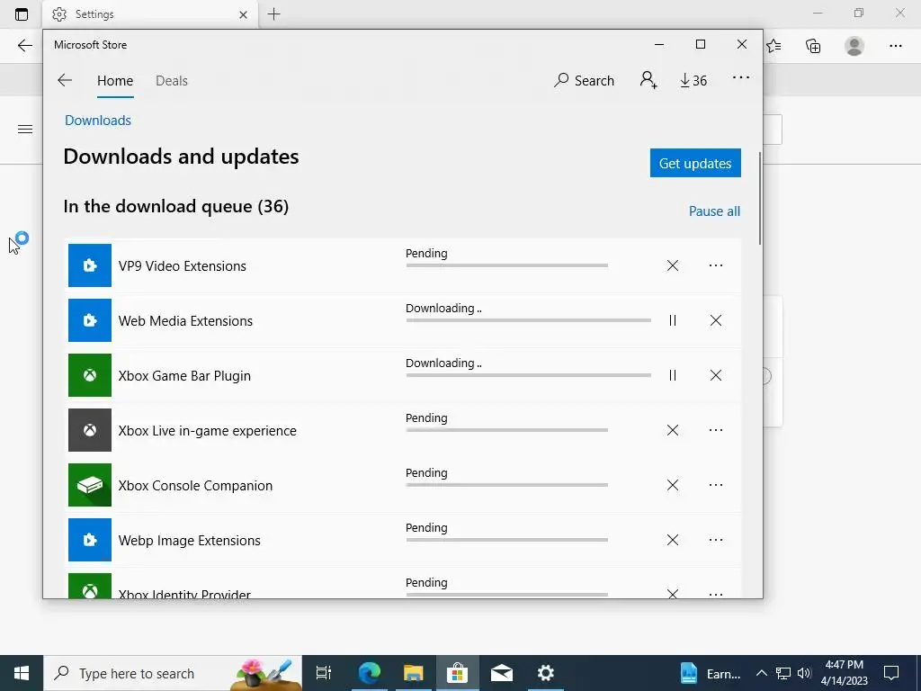Switch to the Home tab
This screenshot has width=921, height=691.
(115, 81)
